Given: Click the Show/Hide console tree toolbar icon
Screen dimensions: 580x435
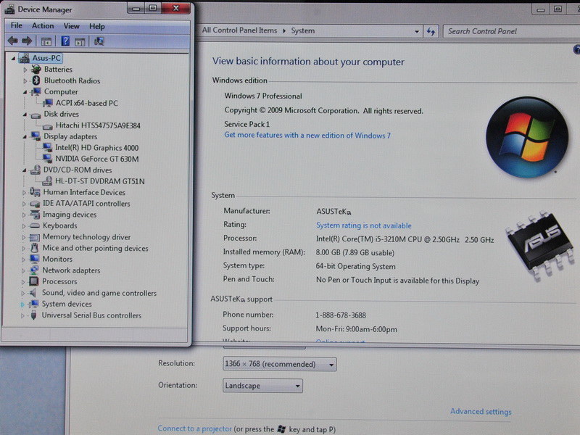Looking at the screenshot, I should (x=46, y=41).
